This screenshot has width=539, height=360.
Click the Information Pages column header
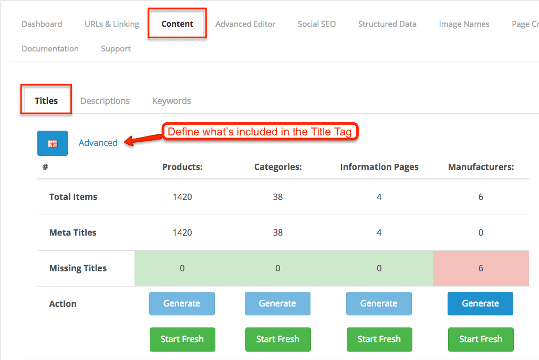coord(379,167)
